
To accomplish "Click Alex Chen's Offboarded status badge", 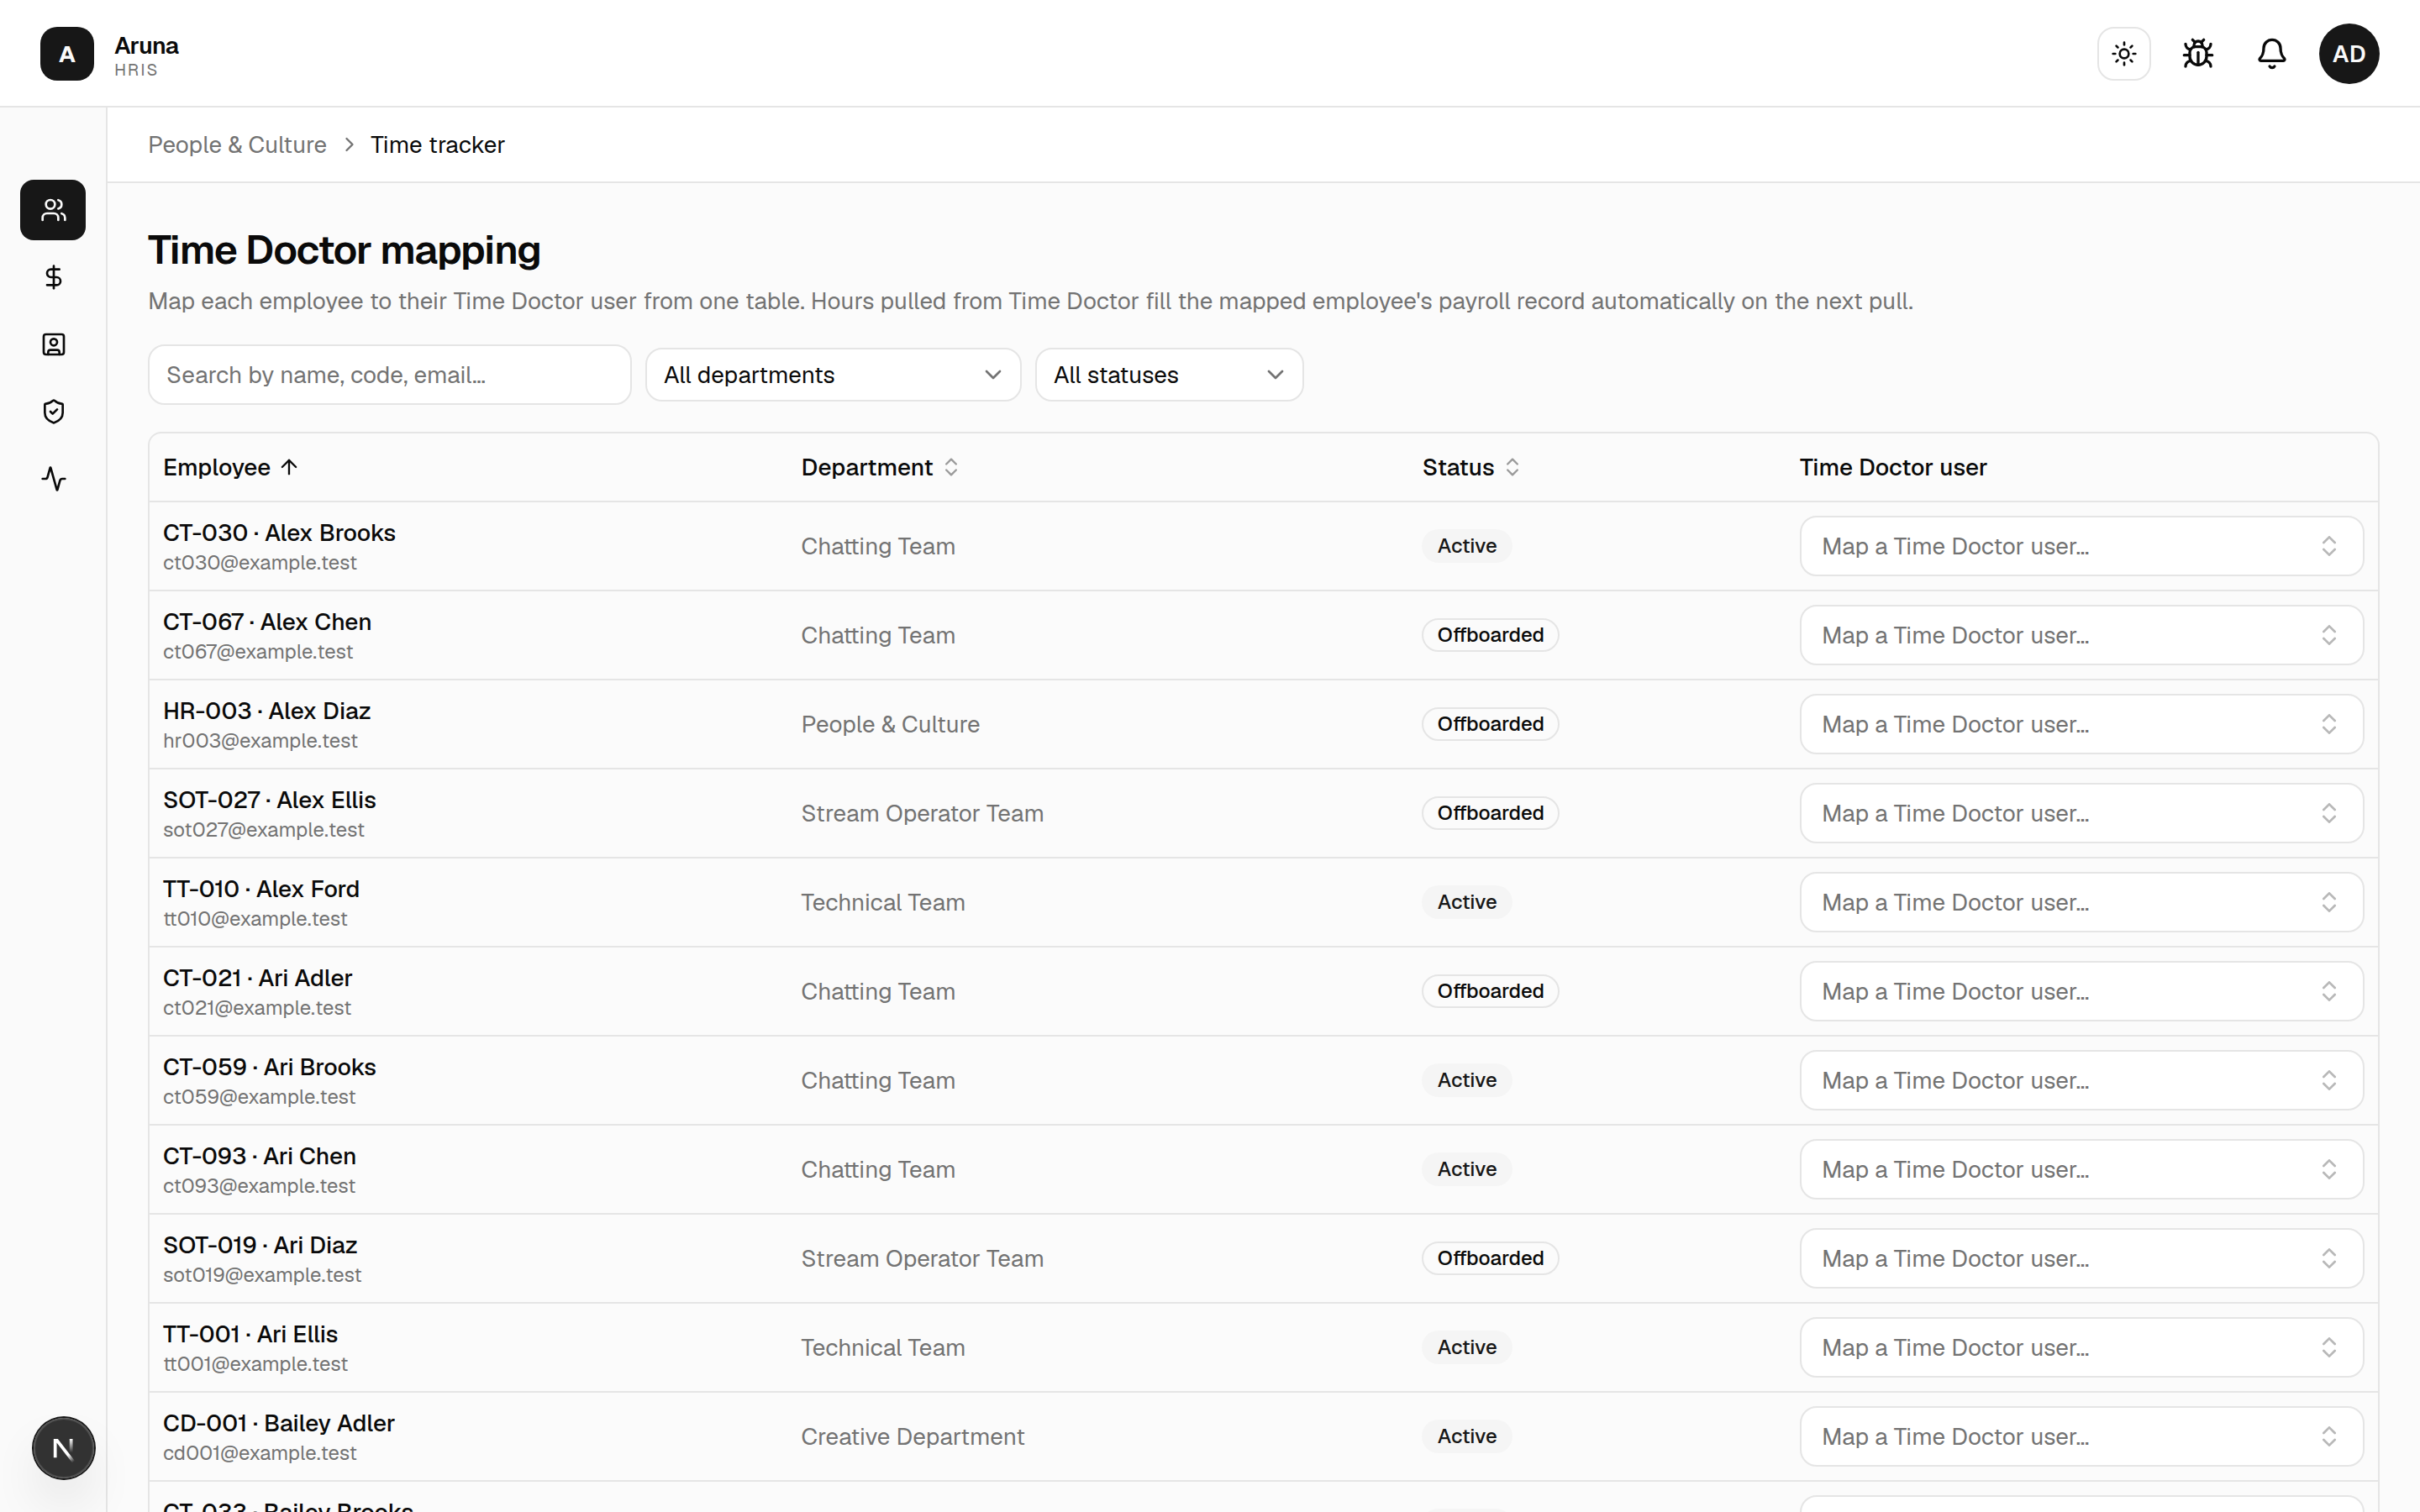I will [x=1490, y=635].
